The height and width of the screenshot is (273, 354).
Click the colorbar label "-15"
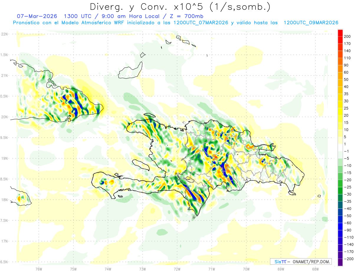348,173
